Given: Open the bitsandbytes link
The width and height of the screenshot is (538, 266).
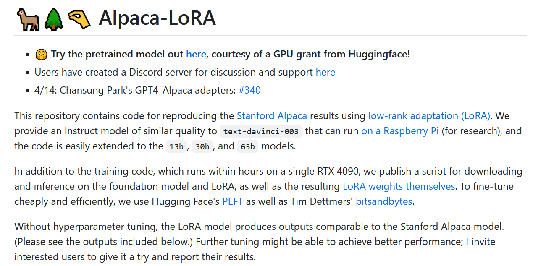Looking at the screenshot, I should (384, 201).
